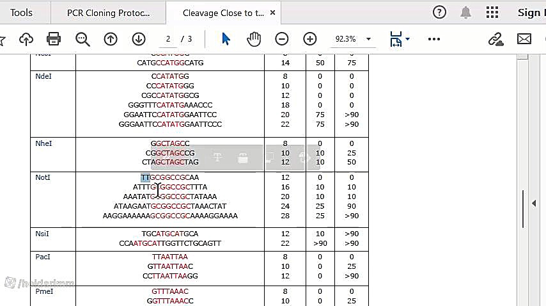Viewport: 546px width, 306px height.
Task: Click sequence TGCATGCATGCA in NsiI row
Action: (170, 234)
